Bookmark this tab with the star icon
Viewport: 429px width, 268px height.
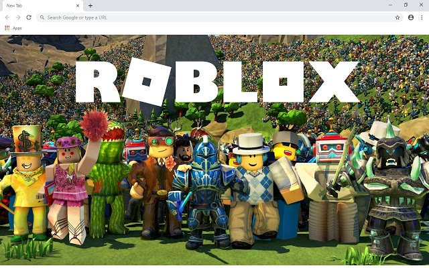(x=397, y=17)
